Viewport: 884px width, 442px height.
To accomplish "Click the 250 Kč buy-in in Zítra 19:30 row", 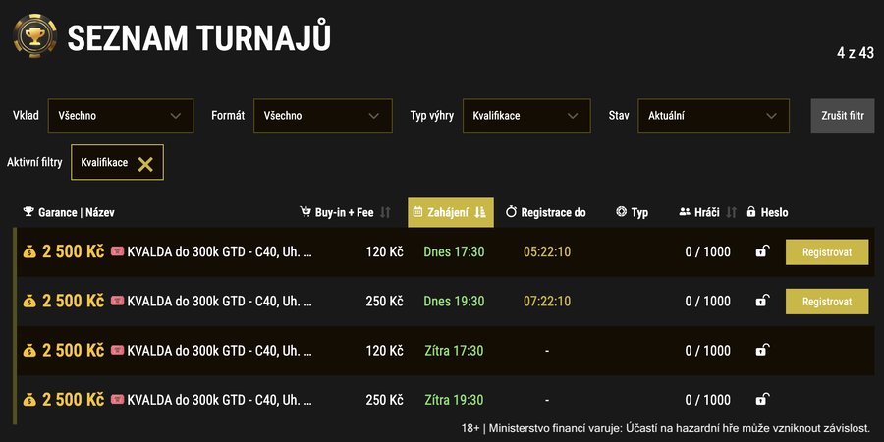I will (384, 400).
